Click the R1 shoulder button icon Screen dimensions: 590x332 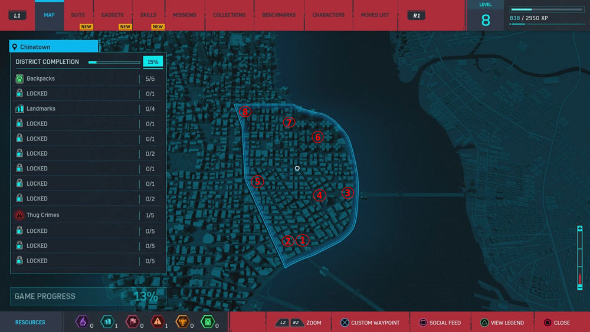click(416, 15)
